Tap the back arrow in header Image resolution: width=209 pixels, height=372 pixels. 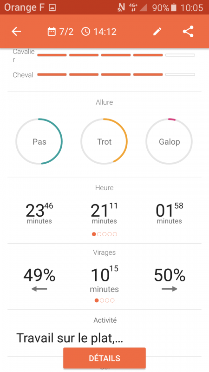(x=16, y=31)
